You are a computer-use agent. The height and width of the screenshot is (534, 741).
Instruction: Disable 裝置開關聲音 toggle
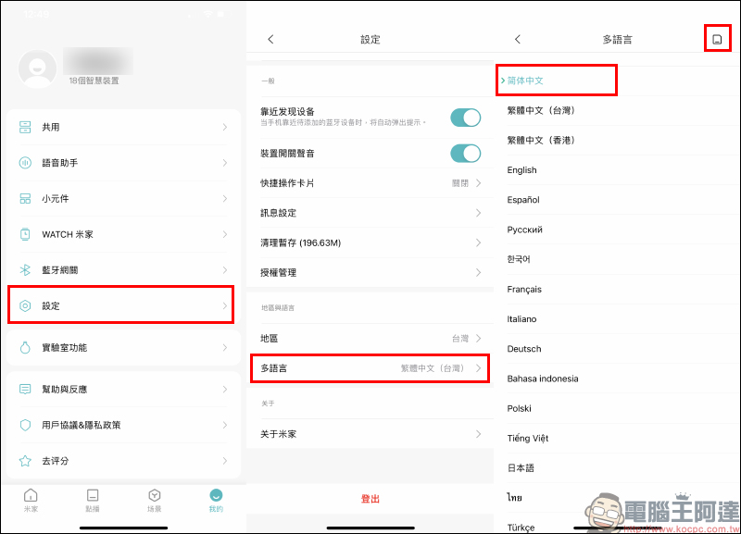point(465,153)
